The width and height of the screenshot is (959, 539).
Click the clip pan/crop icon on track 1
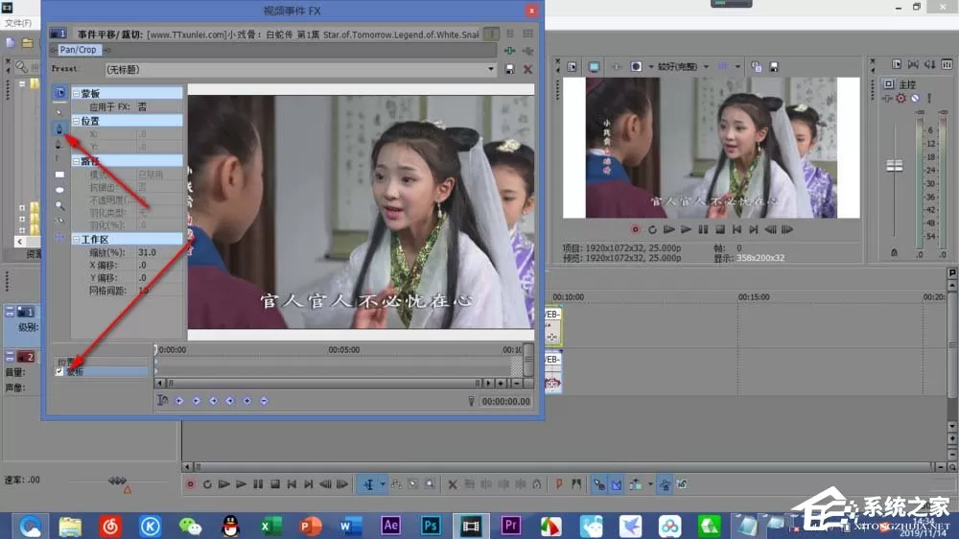coord(551,337)
